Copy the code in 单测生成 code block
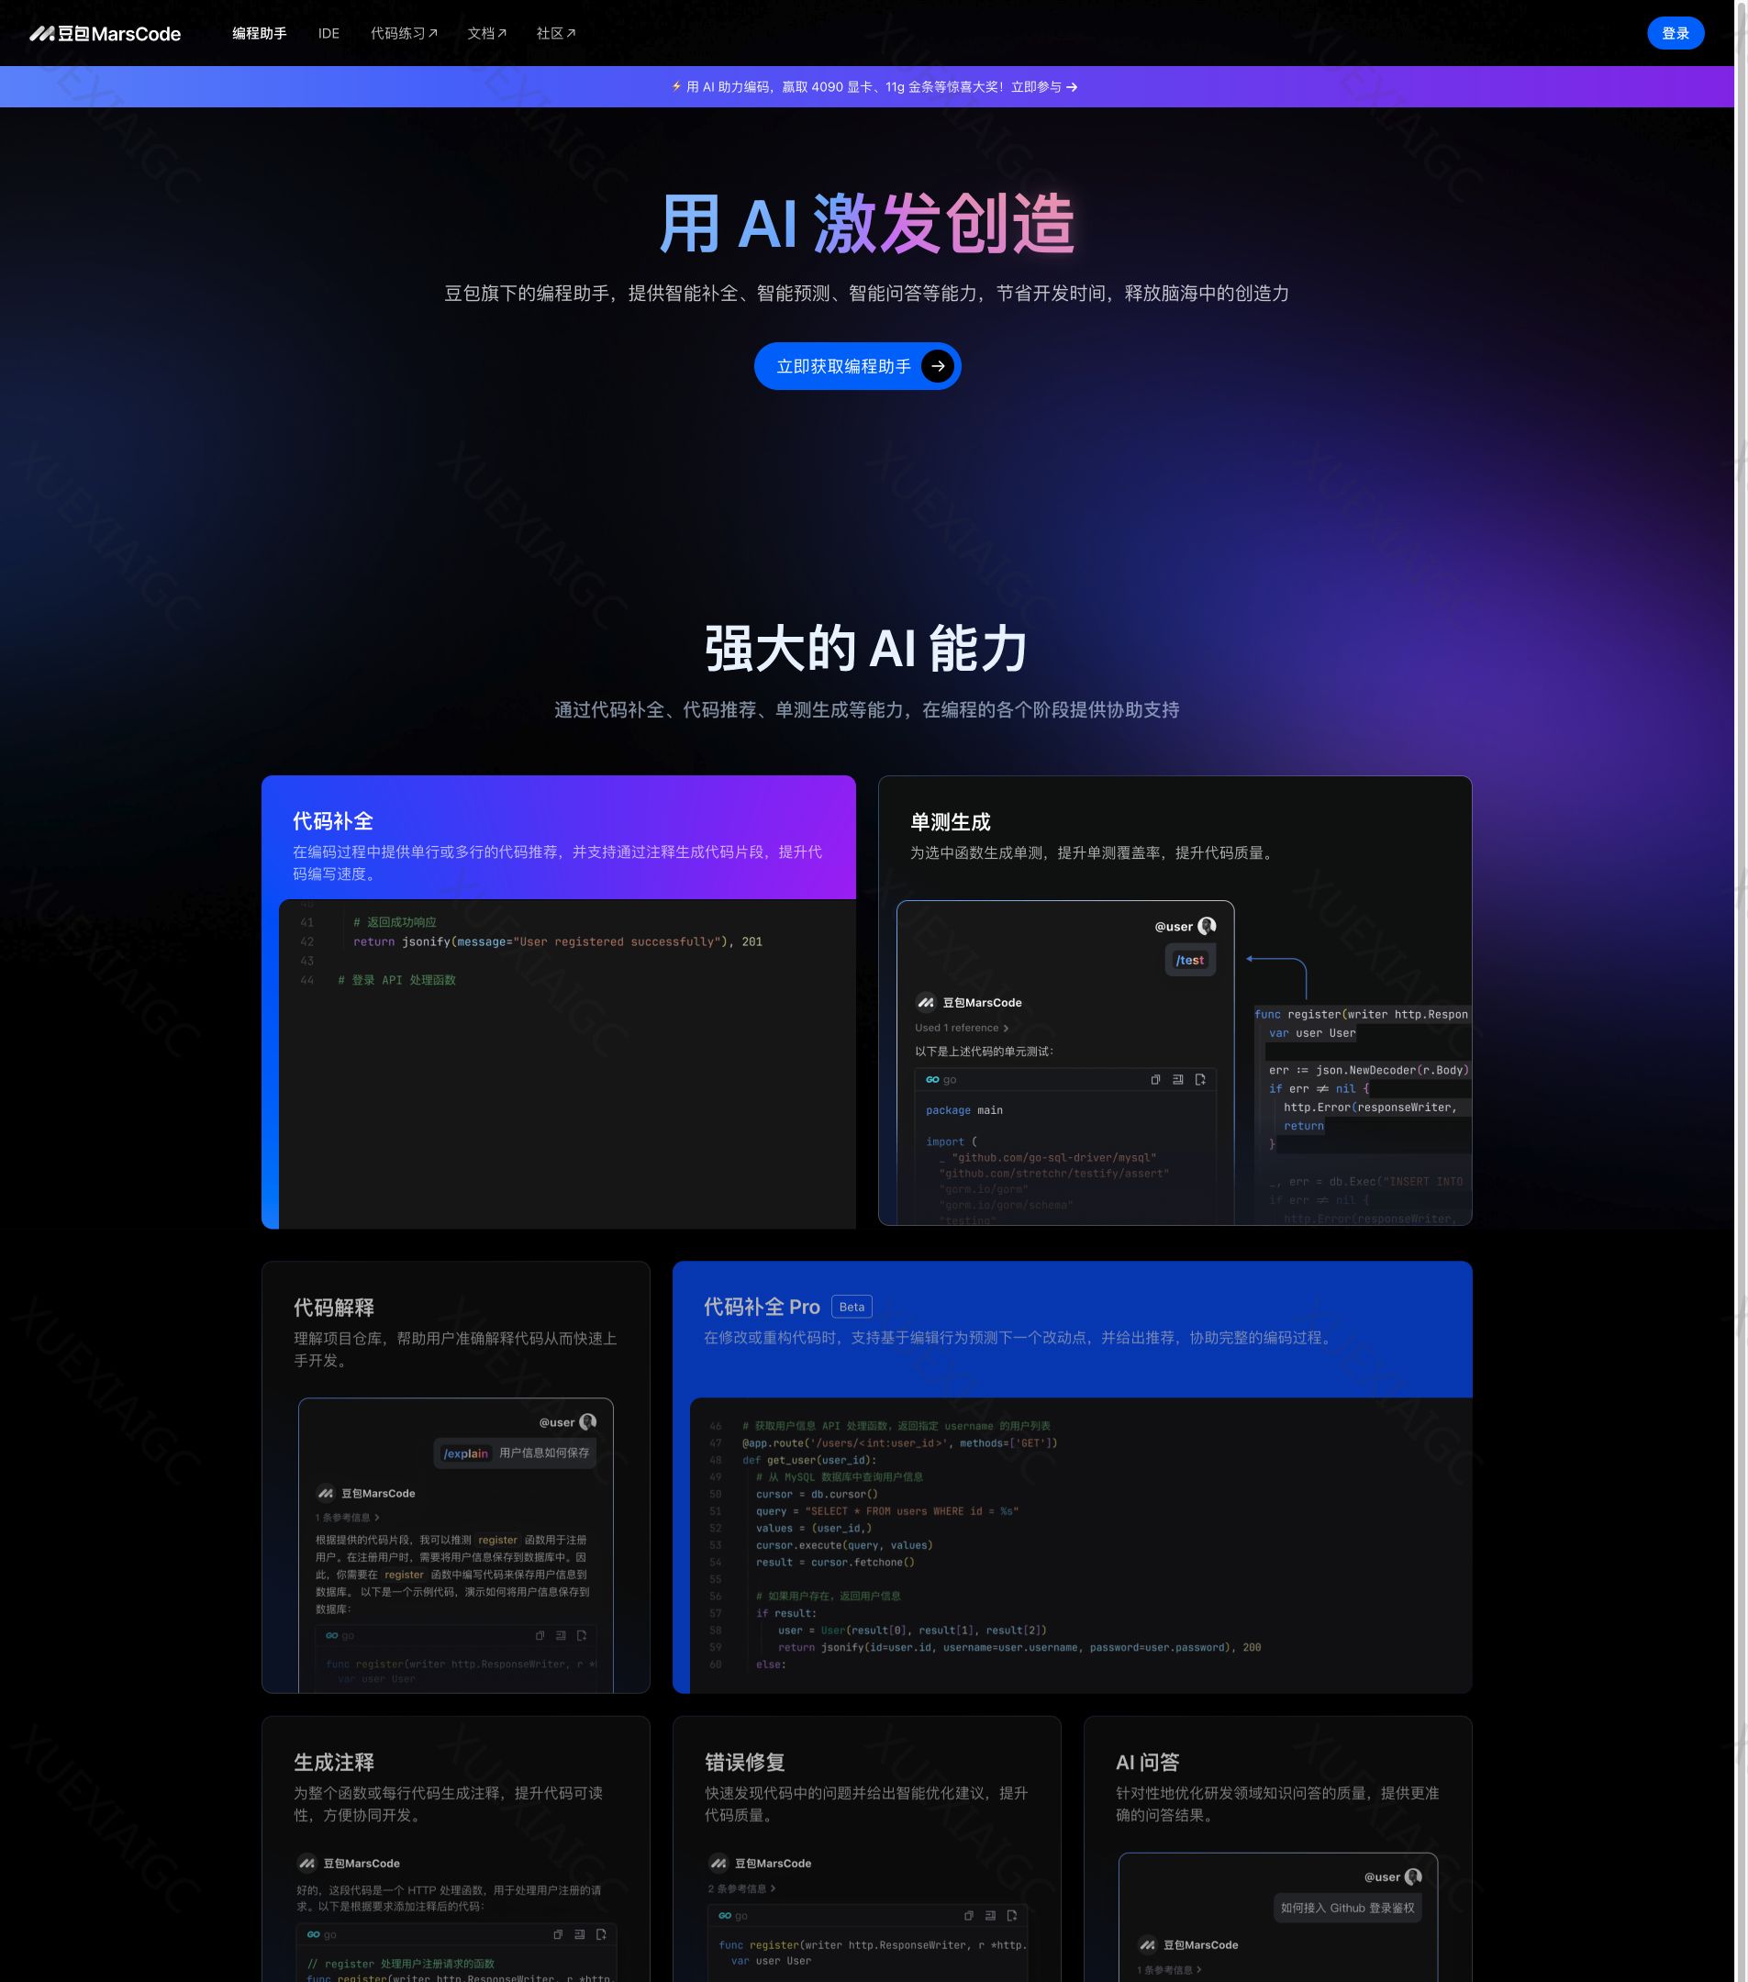 1155,1079
